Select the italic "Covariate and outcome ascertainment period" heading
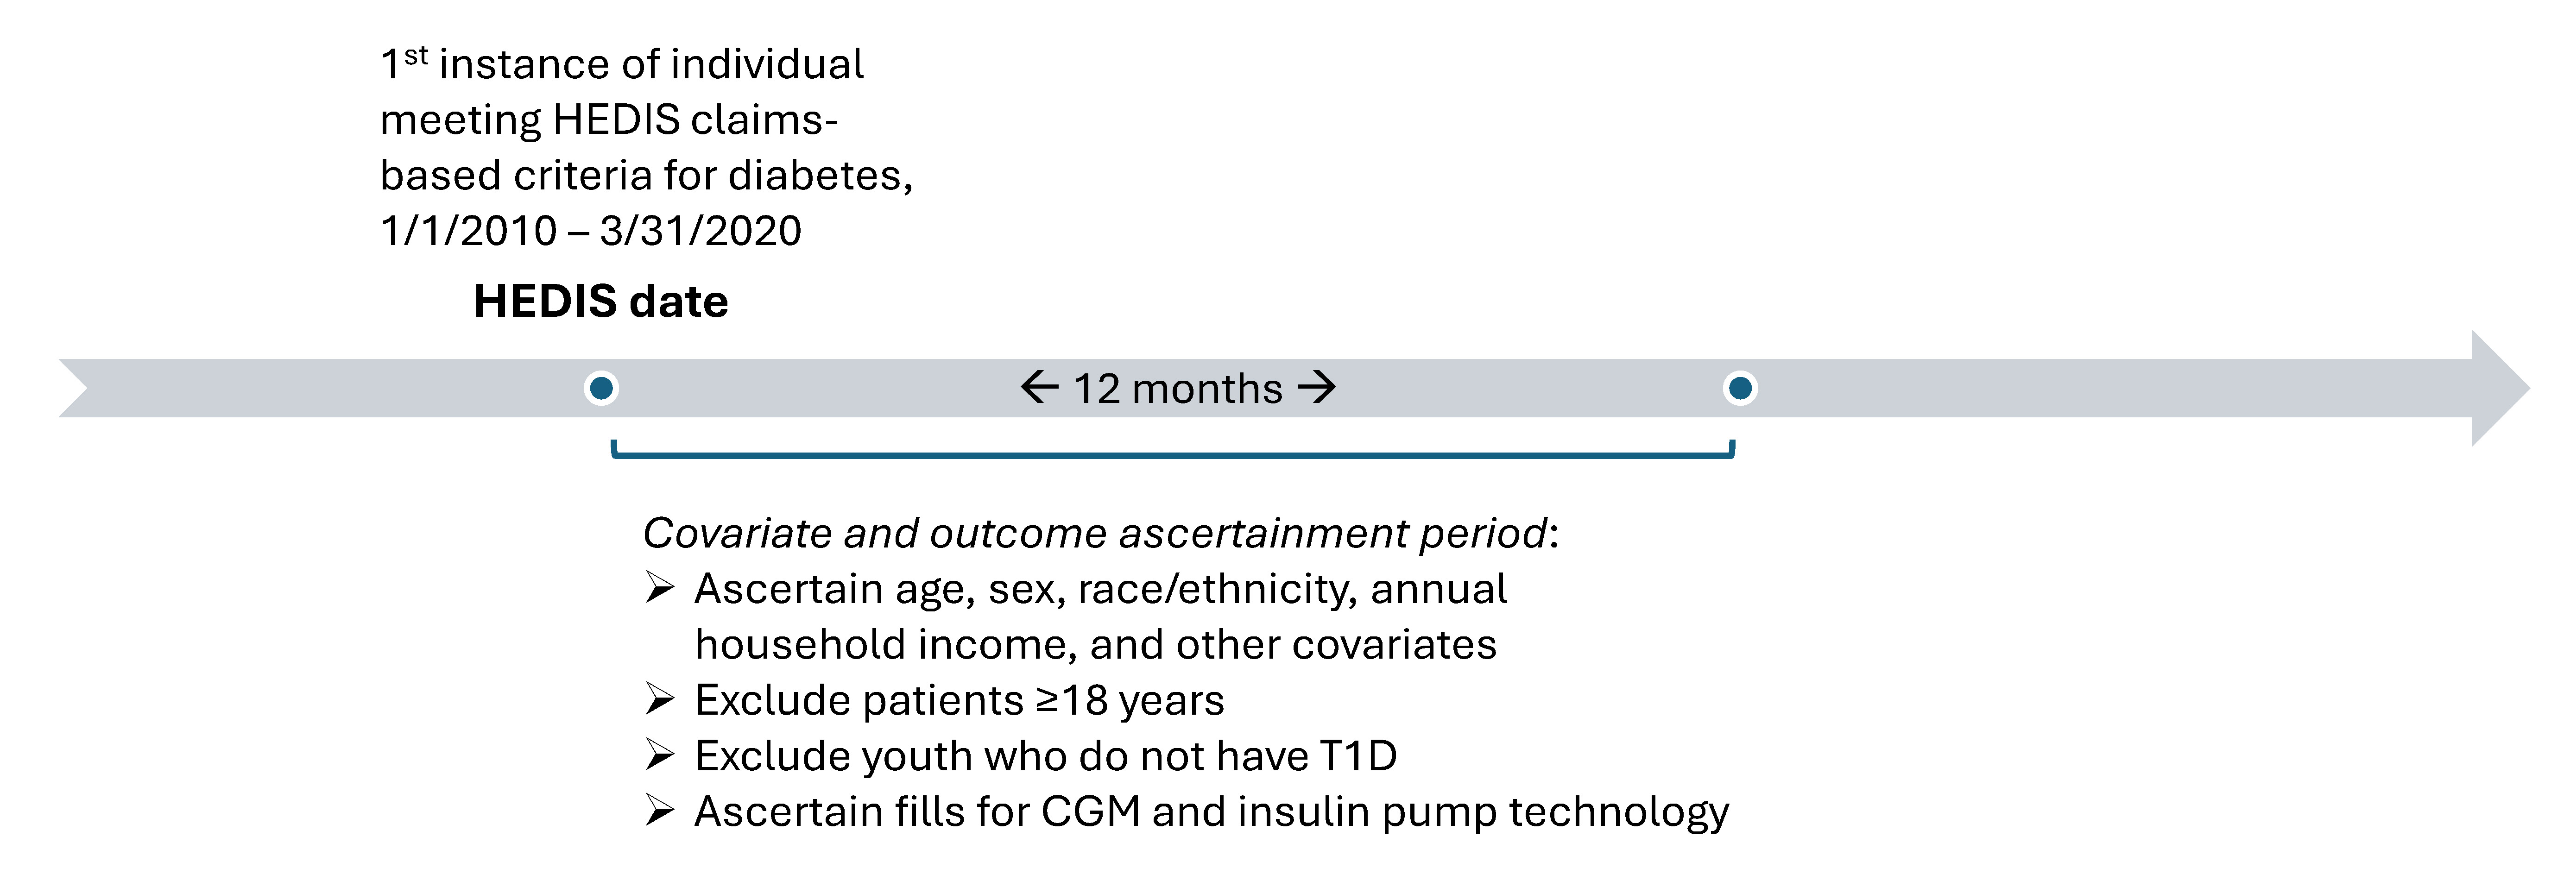 [1095, 533]
